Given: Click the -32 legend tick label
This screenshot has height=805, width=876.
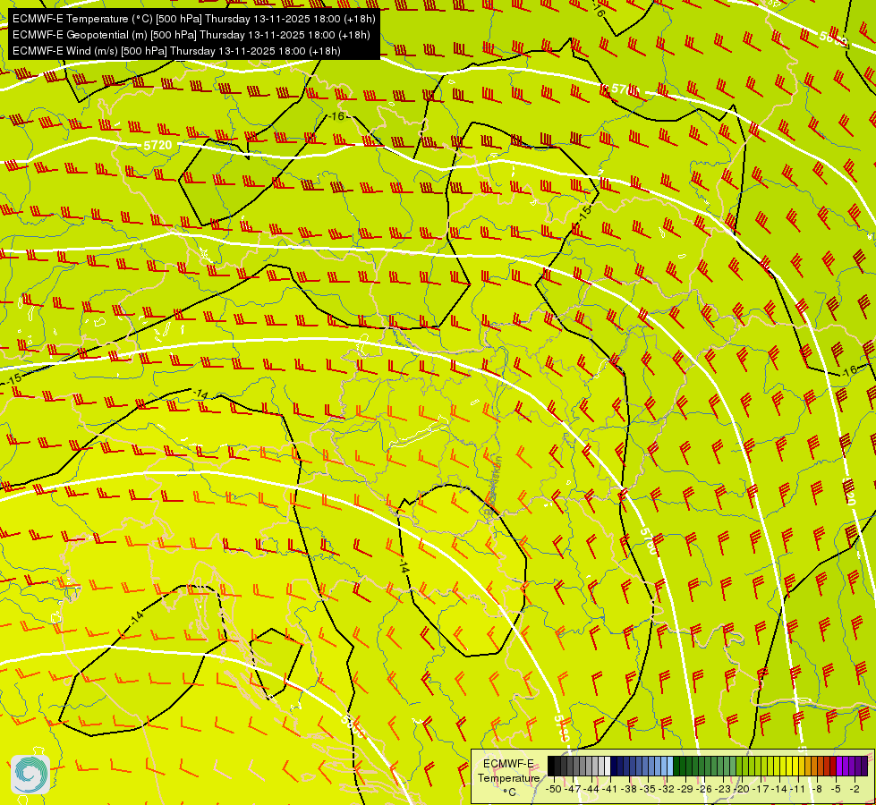Looking at the screenshot, I should (667, 789).
